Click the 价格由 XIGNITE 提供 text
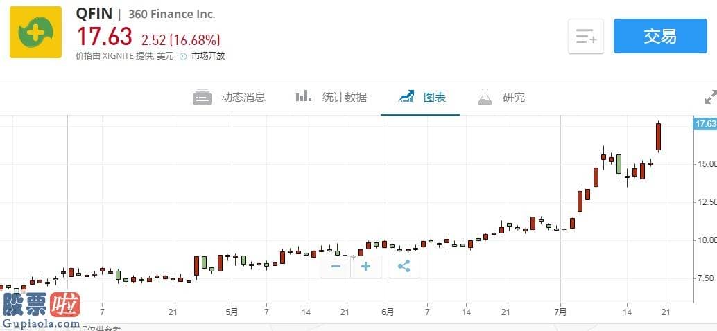The image size is (717, 331). pyautogui.click(x=125, y=56)
